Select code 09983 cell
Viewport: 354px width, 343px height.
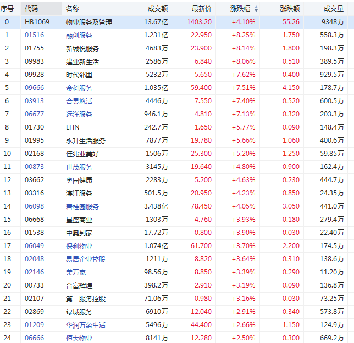point(34,61)
